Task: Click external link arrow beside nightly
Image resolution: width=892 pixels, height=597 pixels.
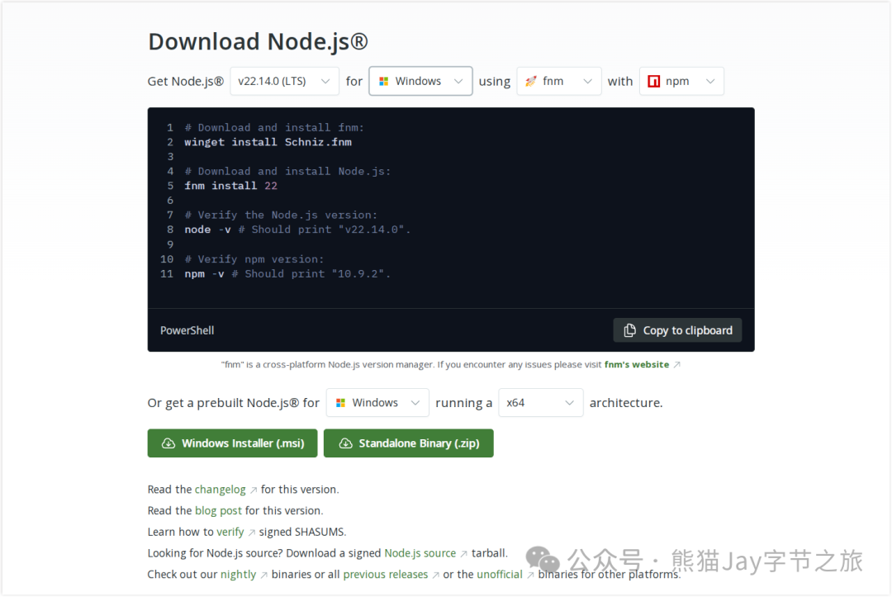Action: click(x=264, y=576)
